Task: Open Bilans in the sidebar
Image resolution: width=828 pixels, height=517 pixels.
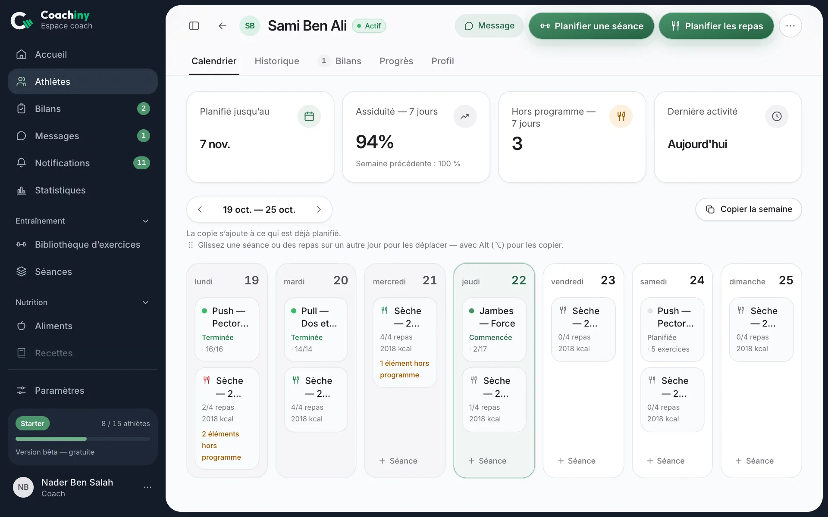Action: coord(83,109)
